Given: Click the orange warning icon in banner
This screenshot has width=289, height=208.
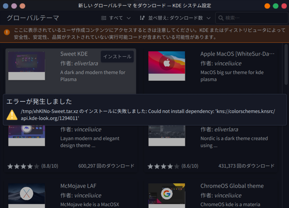Looking at the screenshot, I should 7,32.
